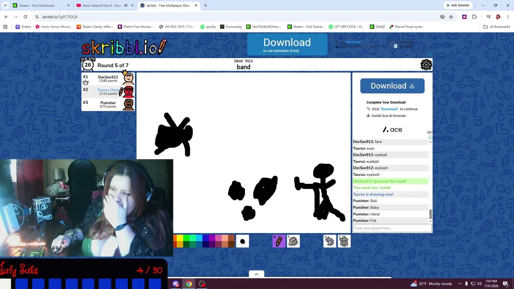Open the Snowverlay bookmark
Viewport: 514px width, 289px height.
(231, 27)
